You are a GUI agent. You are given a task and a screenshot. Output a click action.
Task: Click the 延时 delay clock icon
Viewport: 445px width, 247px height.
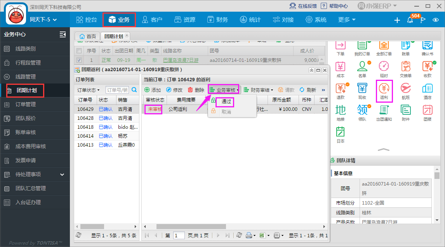pos(384,69)
